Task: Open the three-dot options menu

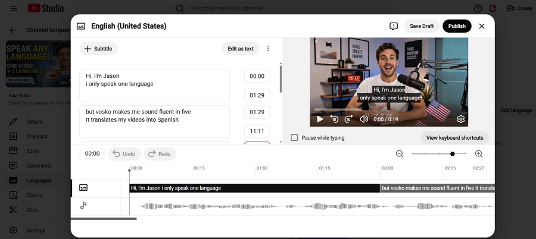Action: [268, 49]
